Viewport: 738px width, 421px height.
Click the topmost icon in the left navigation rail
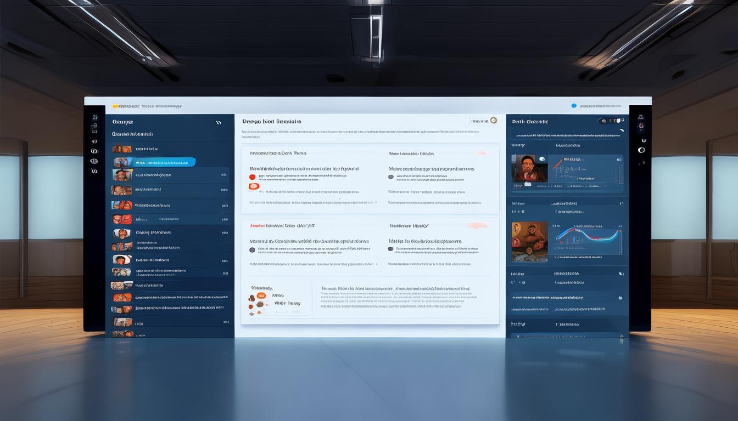94,118
